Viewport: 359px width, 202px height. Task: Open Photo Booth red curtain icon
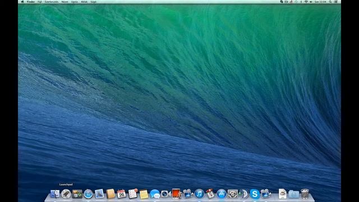(177, 194)
